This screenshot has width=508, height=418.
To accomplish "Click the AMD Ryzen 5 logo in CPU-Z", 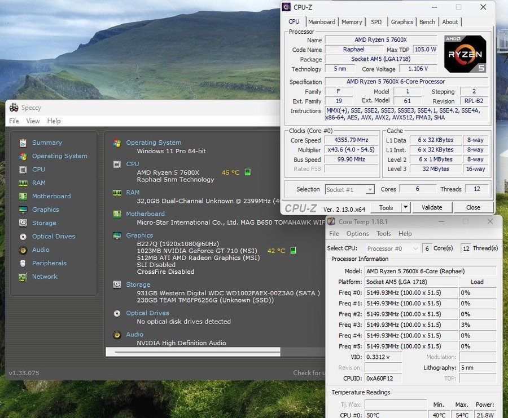I will [x=465, y=54].
